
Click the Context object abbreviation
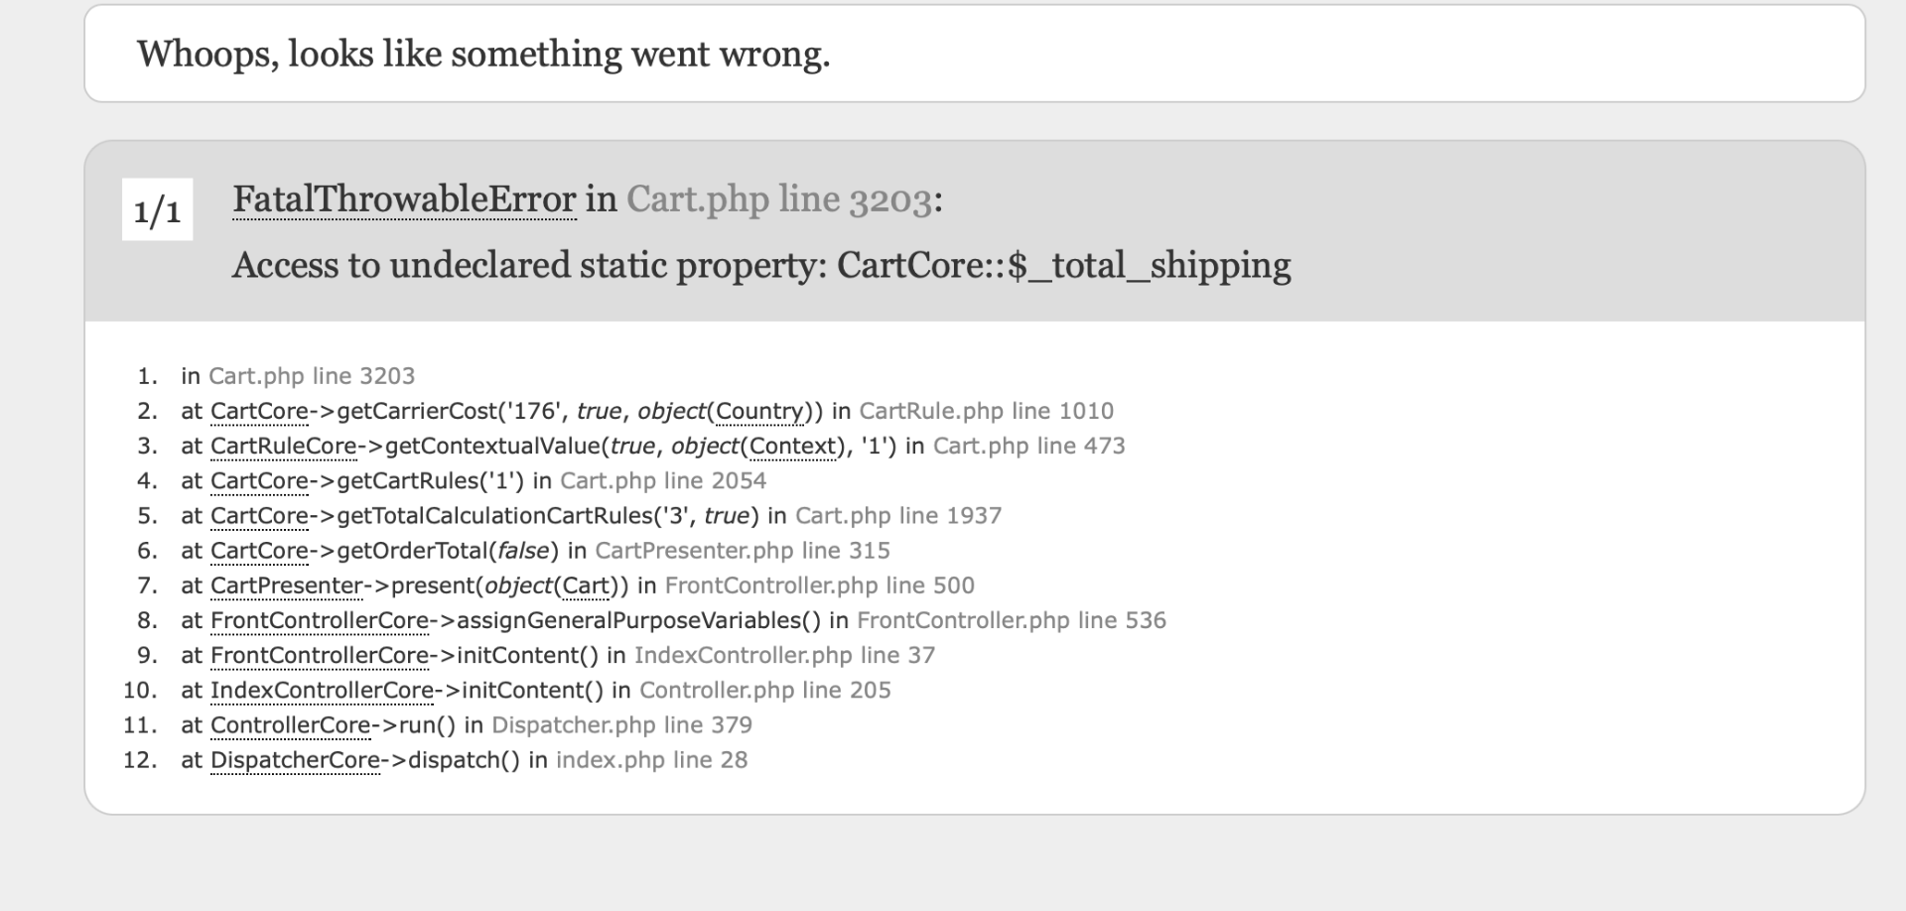pos(793,446)
